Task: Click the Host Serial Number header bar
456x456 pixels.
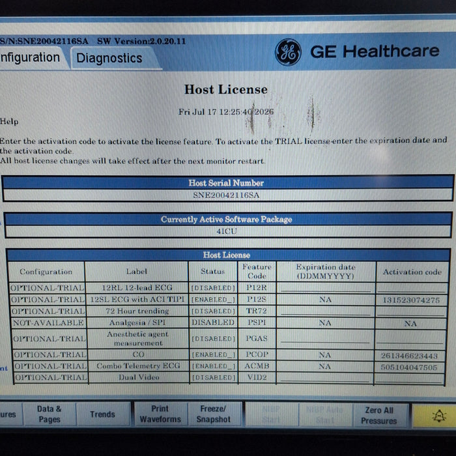Action: point(226,183)
